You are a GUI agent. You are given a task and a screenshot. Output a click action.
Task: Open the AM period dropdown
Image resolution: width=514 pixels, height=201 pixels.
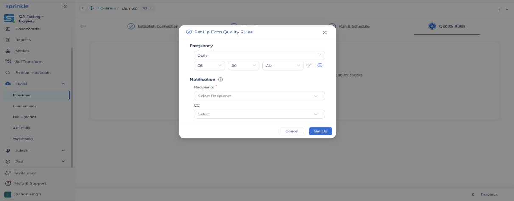(283, 66)
